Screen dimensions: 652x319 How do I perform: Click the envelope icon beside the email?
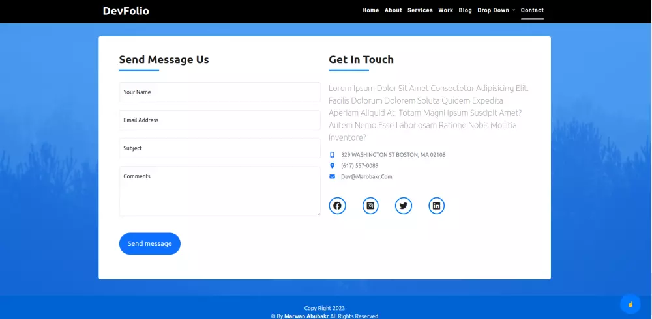pyautogui.click(x=332, y=176)
